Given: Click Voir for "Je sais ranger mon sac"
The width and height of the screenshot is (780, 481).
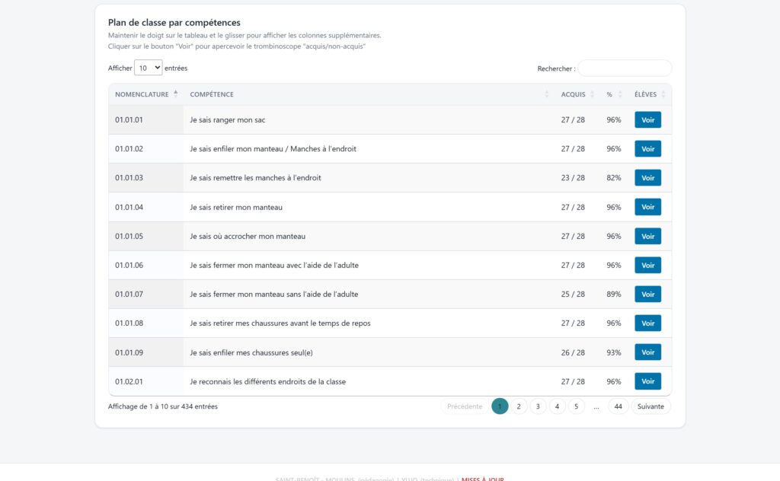Looking at the screenshot, I should 647,119.
